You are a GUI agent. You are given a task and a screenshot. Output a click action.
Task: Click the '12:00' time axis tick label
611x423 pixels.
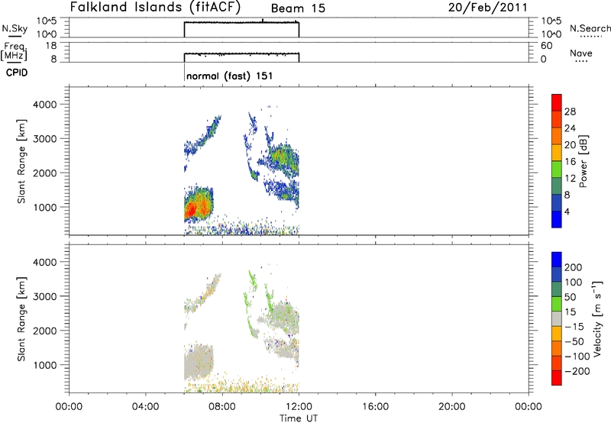(x=299, y=407)
